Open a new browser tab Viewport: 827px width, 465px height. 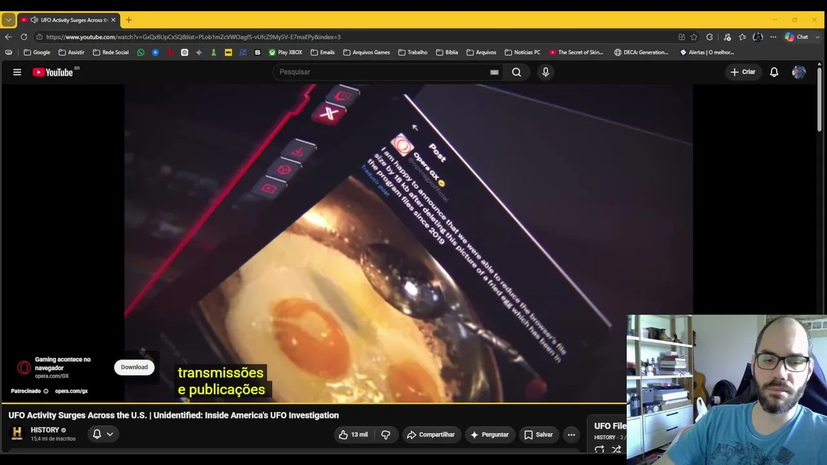[x=129, y=20]
